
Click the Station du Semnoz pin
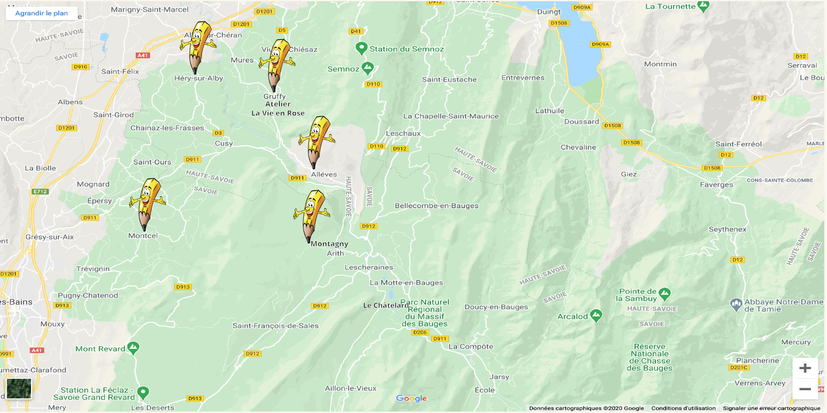361,49
